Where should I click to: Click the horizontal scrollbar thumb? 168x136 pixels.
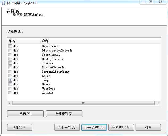tap(83, 103)
